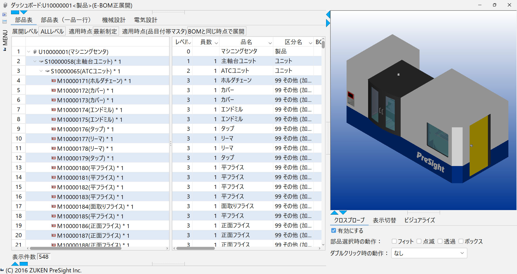The image size is (517, 274).
Task: Open the 品名 column filter dropdown
Action: point(270,43)
